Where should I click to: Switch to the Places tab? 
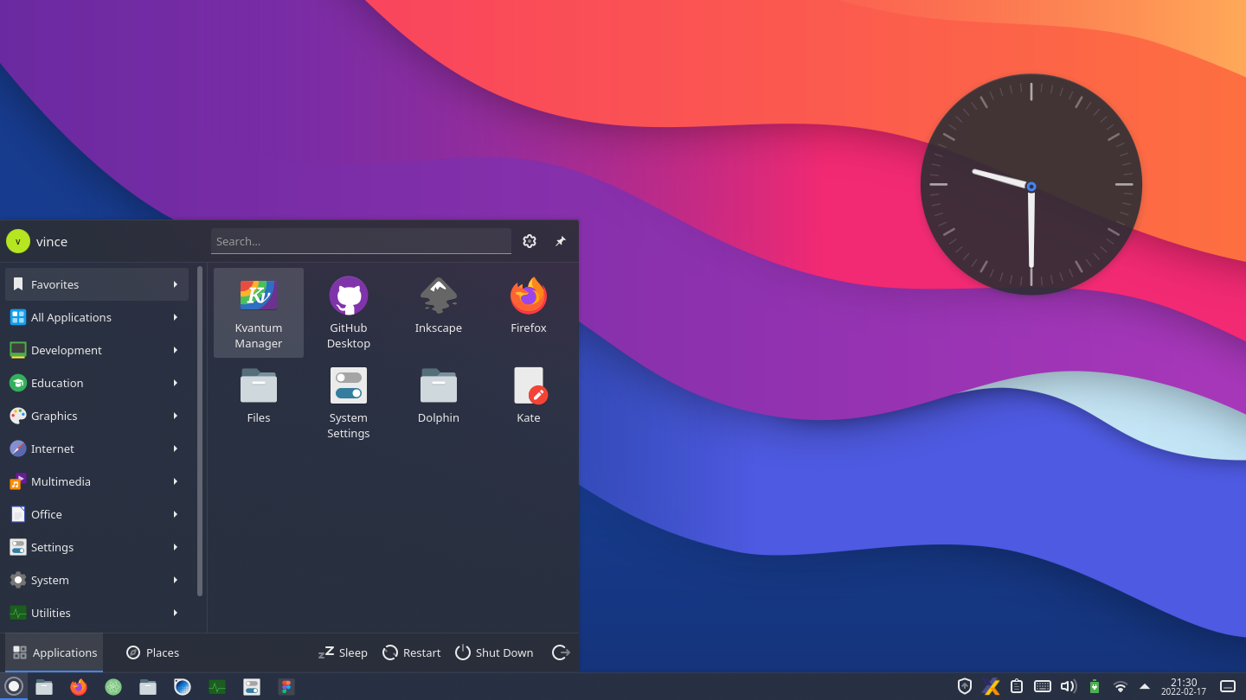pyautogui.click(x=152, y=652)
